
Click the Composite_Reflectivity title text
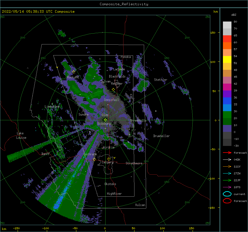tap(124, 4)
